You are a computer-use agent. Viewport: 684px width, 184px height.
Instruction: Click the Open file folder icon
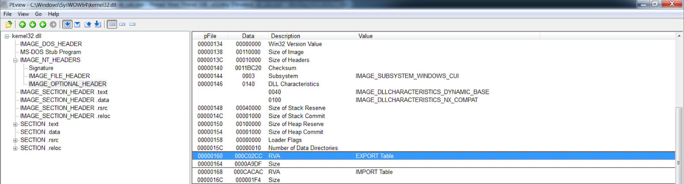coord(9,24)
